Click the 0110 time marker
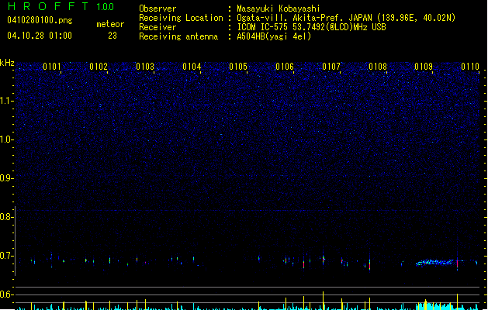 click(470, 67)
